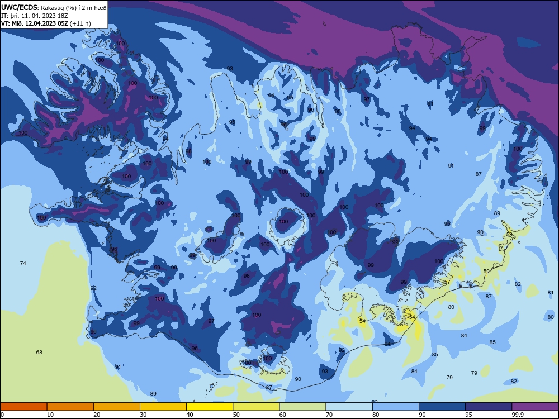Image resolution: width=559 pixels, height=419 pixels.
Task: Click the 58 value on the east coast
Action: 509,234
